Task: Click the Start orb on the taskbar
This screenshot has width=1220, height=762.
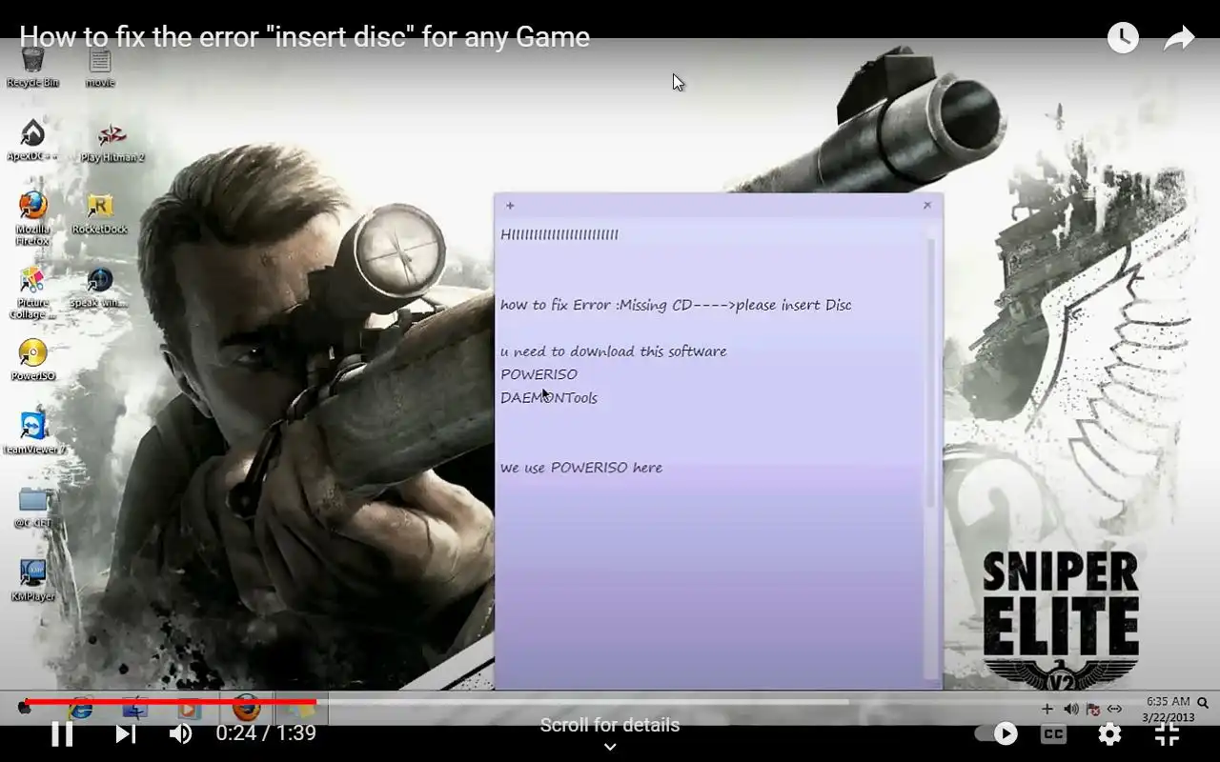Action: click(25, 708)
